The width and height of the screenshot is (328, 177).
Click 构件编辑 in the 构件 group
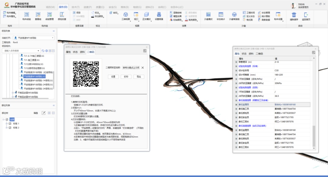tap(9, 13)
